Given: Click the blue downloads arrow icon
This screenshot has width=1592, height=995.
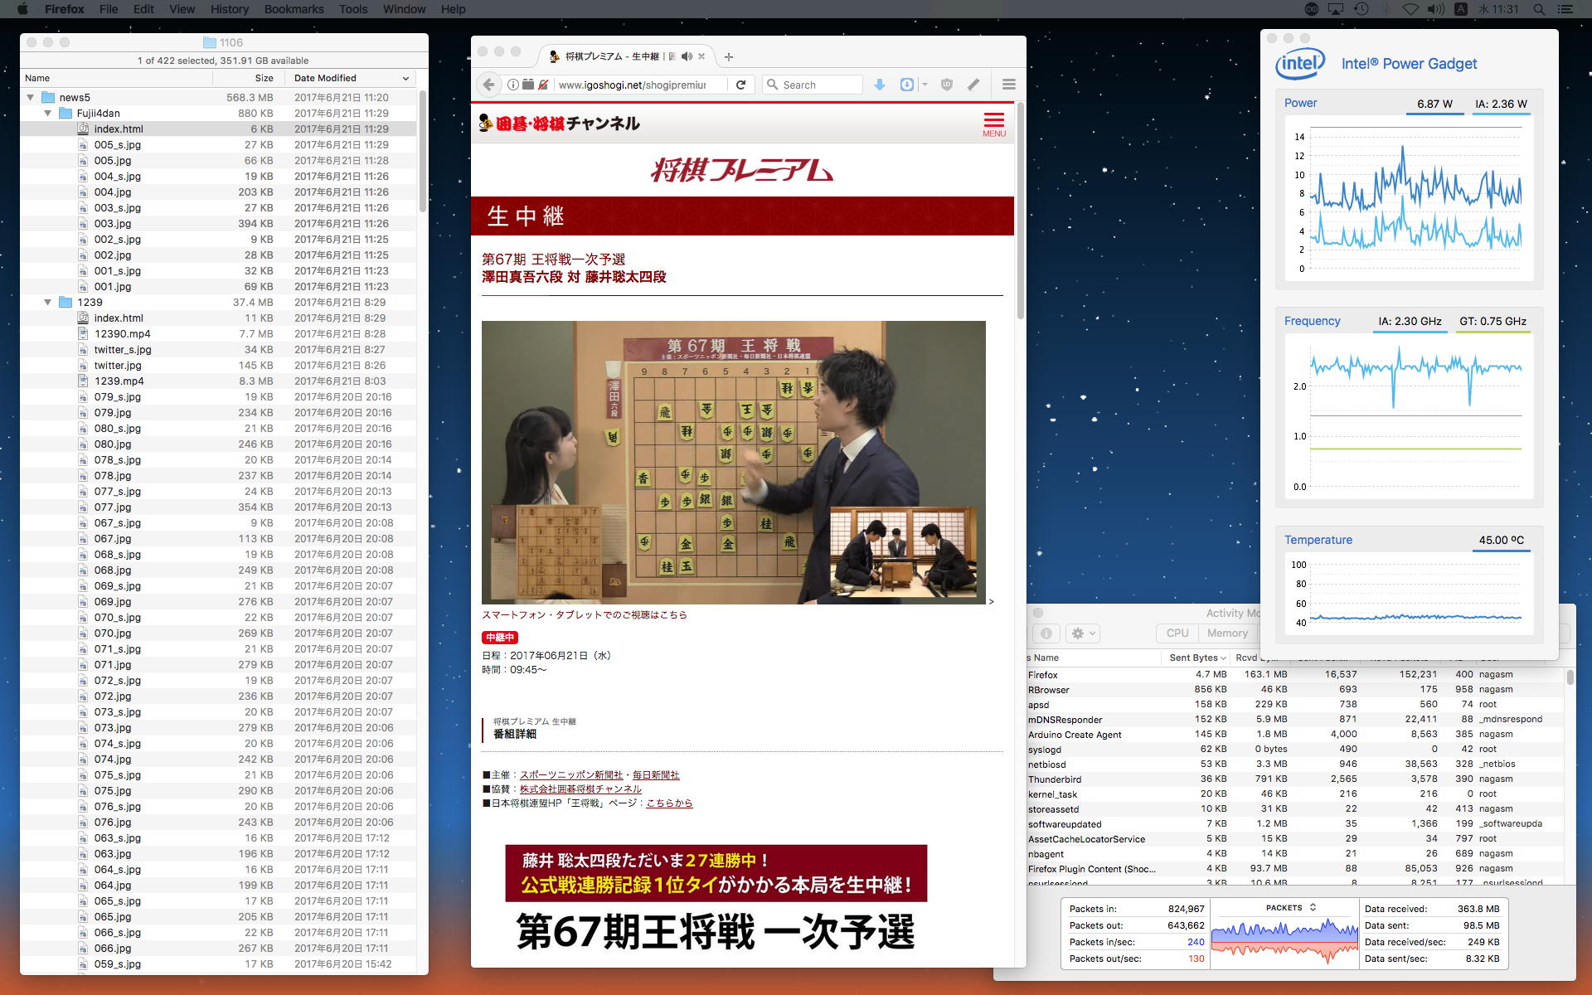Looking at the screenshot, I should [x=880, y=85].
